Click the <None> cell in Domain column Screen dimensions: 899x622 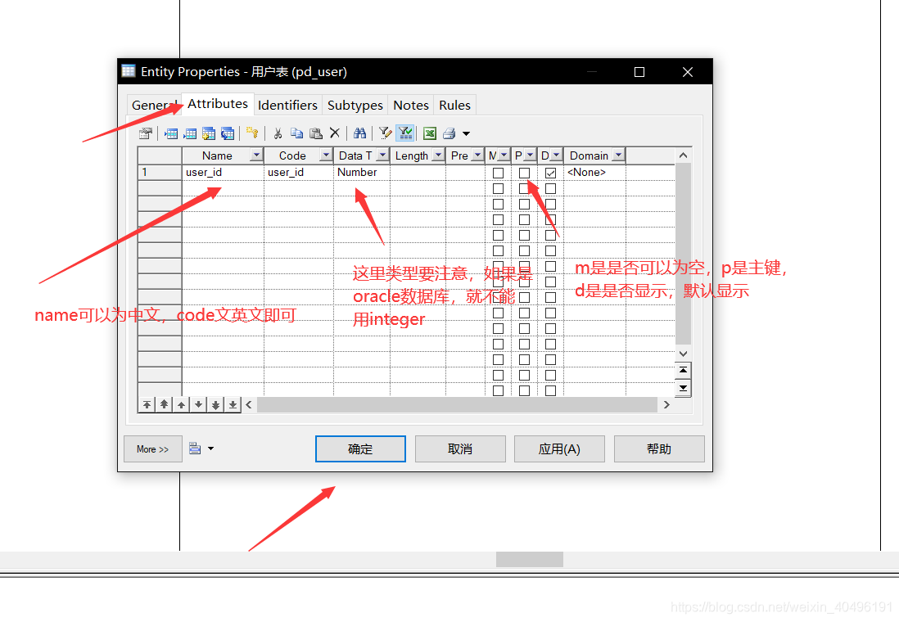594,172
